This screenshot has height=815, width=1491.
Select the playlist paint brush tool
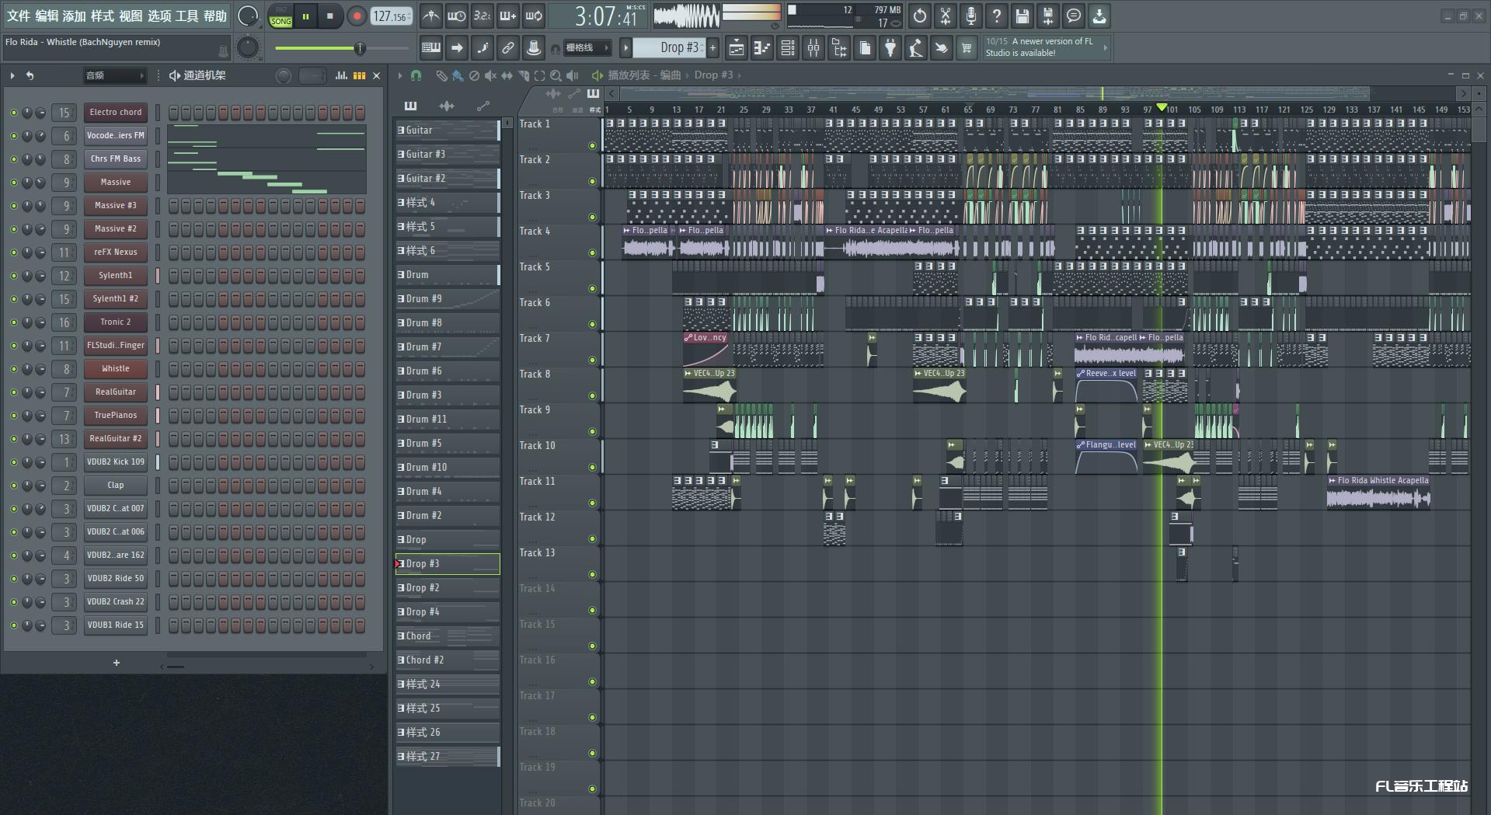(458, 75)
